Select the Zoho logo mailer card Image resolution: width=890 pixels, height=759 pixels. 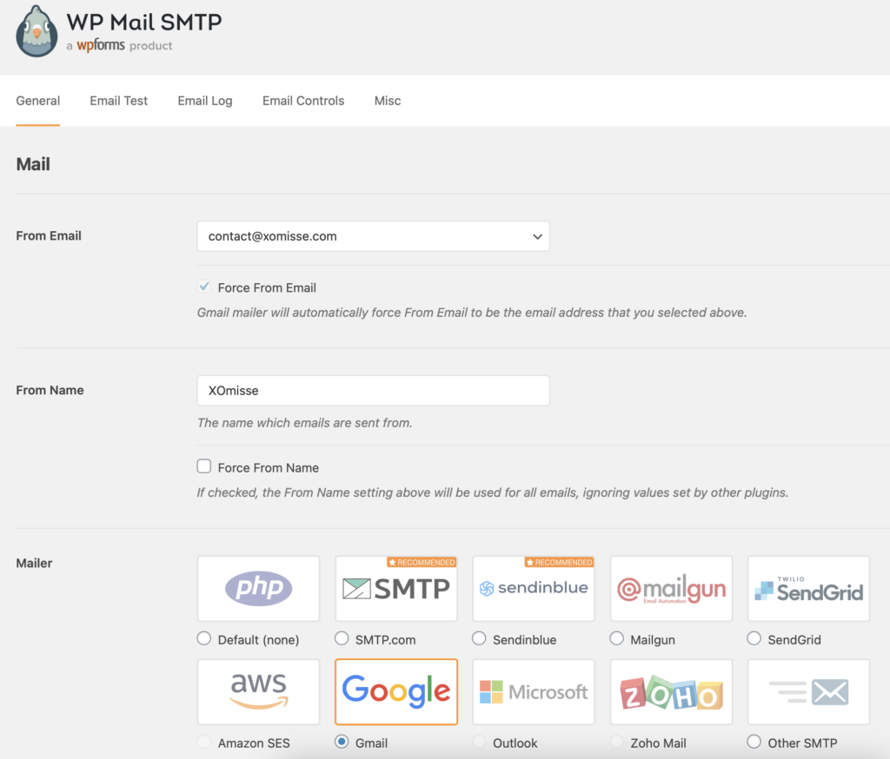tap(672, 691)
